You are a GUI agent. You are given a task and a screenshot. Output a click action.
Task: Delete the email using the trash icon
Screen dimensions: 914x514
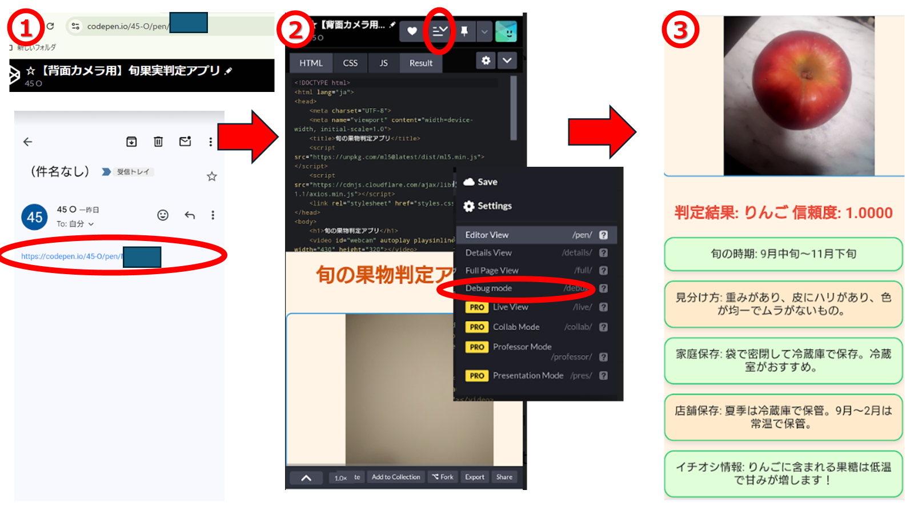[158, 142]
